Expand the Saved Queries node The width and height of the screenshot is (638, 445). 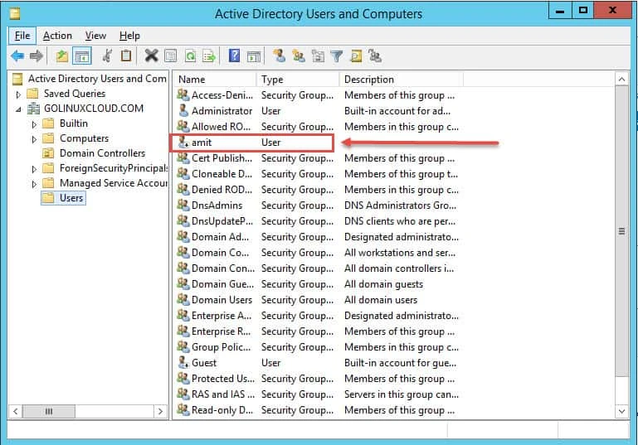point(18,94)
